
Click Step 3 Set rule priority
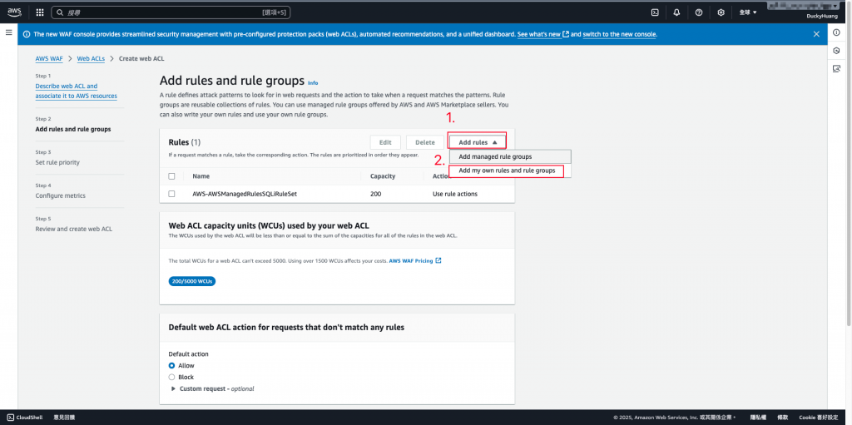57,162
